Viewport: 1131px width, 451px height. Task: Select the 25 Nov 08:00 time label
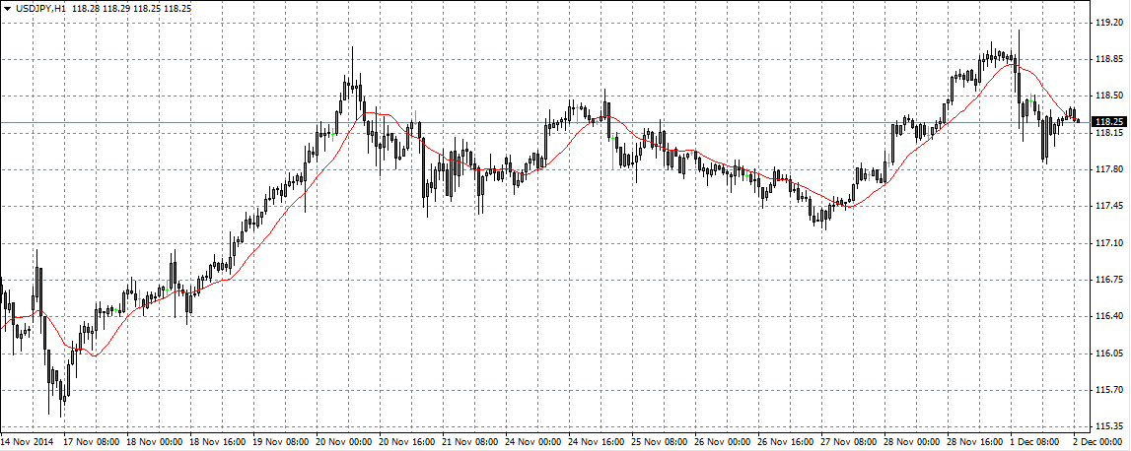pos(660,442)
